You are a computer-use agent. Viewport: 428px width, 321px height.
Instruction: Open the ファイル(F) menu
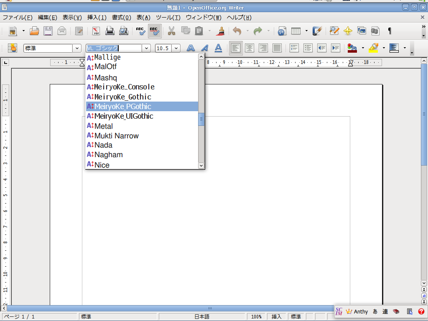pos(18,18)
